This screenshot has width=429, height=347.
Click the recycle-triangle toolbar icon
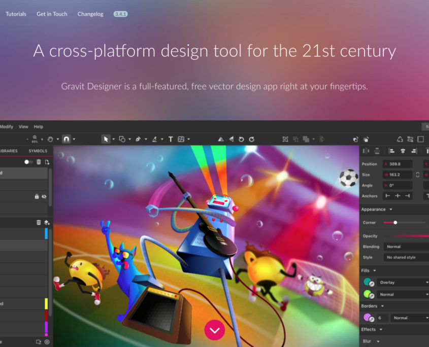click(x=400, y=139)
